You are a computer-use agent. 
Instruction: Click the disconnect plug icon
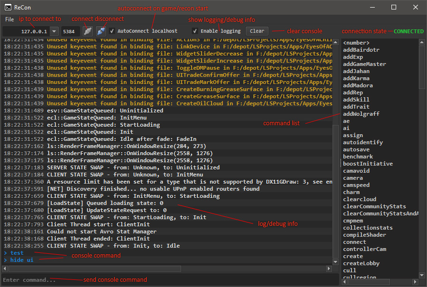click(x=101, y=31)
